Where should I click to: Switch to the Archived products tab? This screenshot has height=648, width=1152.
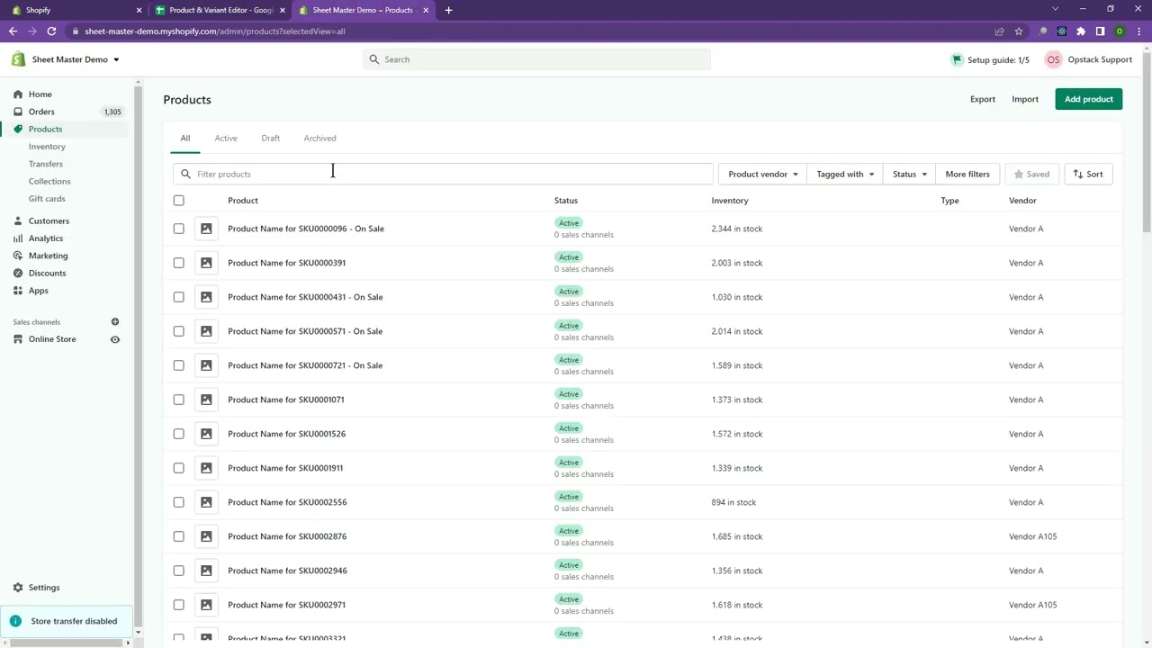[x=319, y=139]
